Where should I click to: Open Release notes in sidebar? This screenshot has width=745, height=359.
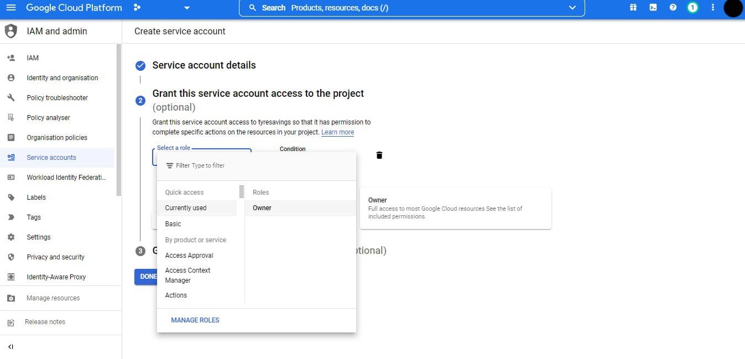(x=45, y=322)
